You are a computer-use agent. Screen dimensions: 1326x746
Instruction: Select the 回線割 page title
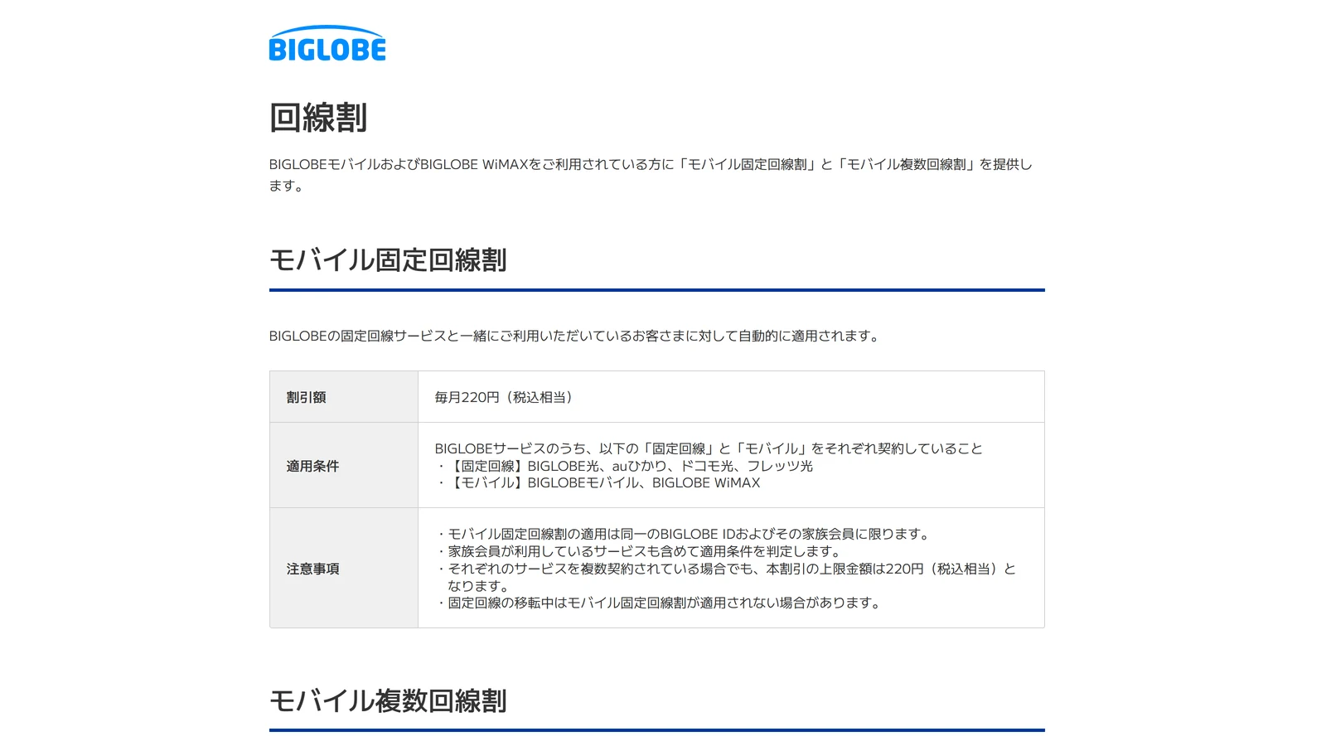tap(318, 118)
